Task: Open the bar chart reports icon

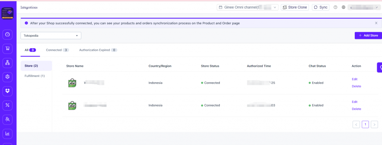Action: [x=7, y=133]
